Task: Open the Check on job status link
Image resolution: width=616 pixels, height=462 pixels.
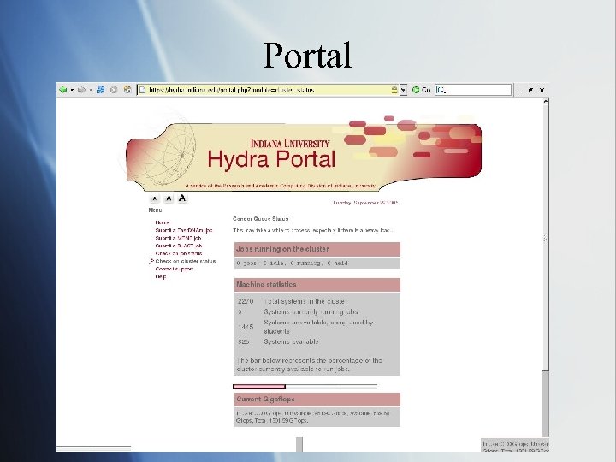Action: (x=179, y=253)
